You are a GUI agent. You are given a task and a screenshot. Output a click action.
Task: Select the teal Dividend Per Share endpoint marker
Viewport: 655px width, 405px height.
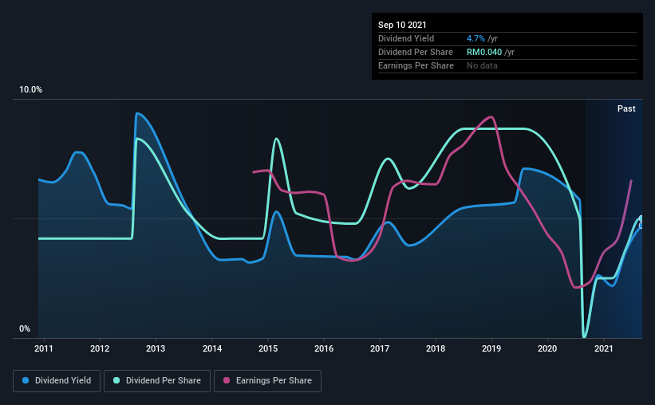point(641,218)
